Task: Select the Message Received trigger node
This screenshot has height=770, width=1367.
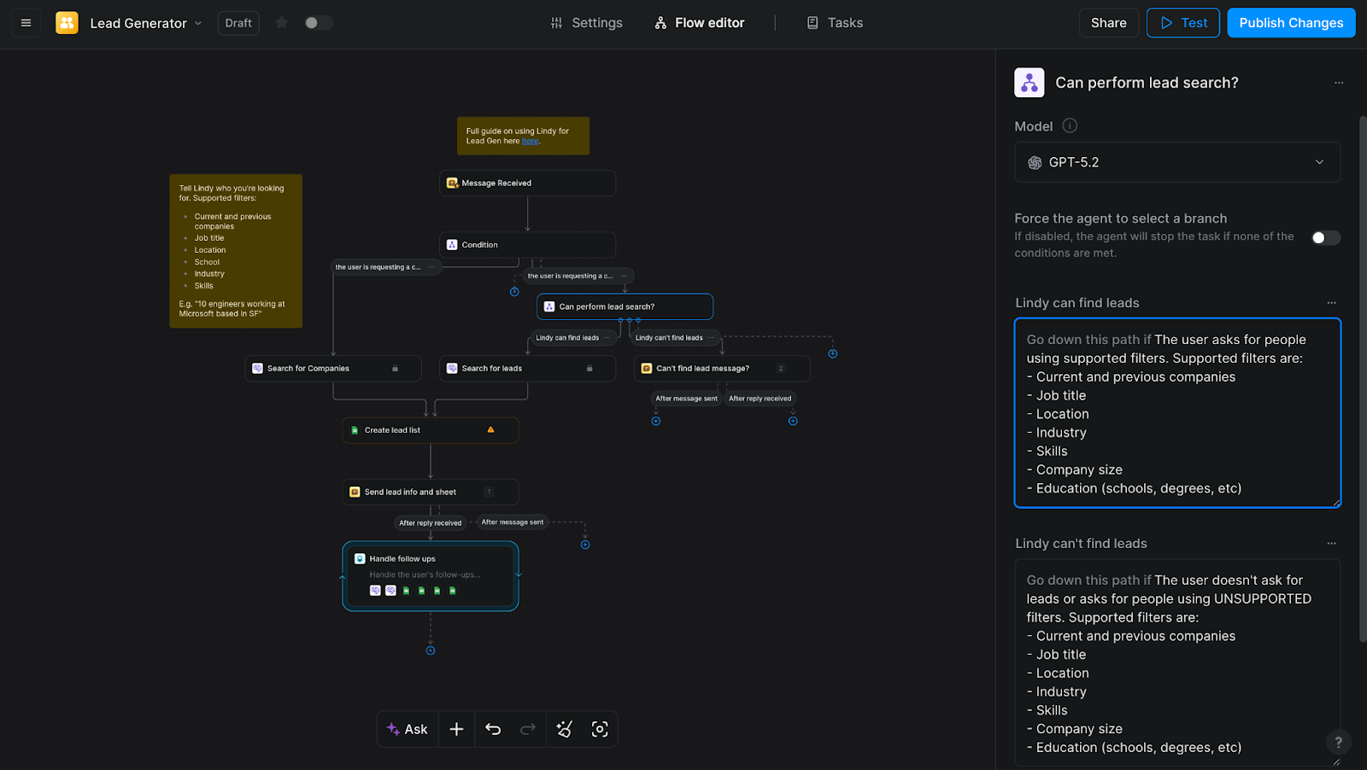Action: coord(527,183)
